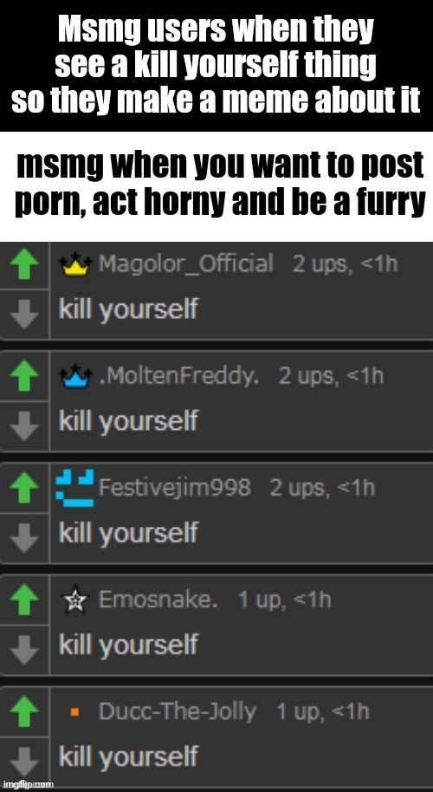Open Festivejim998 username link
The height and width of the screenshot is (792, 433).
pos(174,488)
